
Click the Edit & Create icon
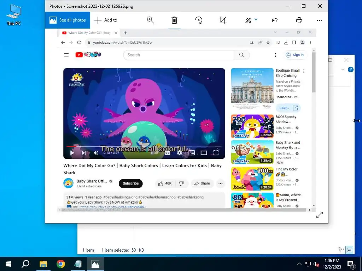(x=248, y=20)
